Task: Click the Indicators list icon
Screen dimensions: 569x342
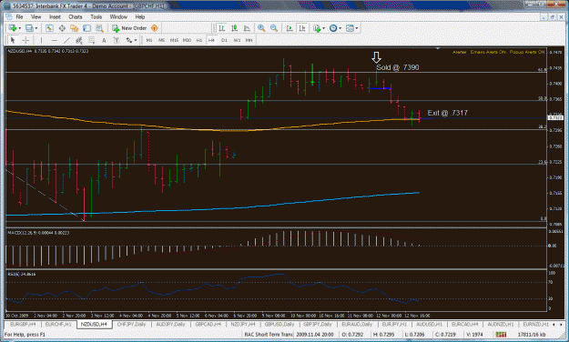Action: 317,28
